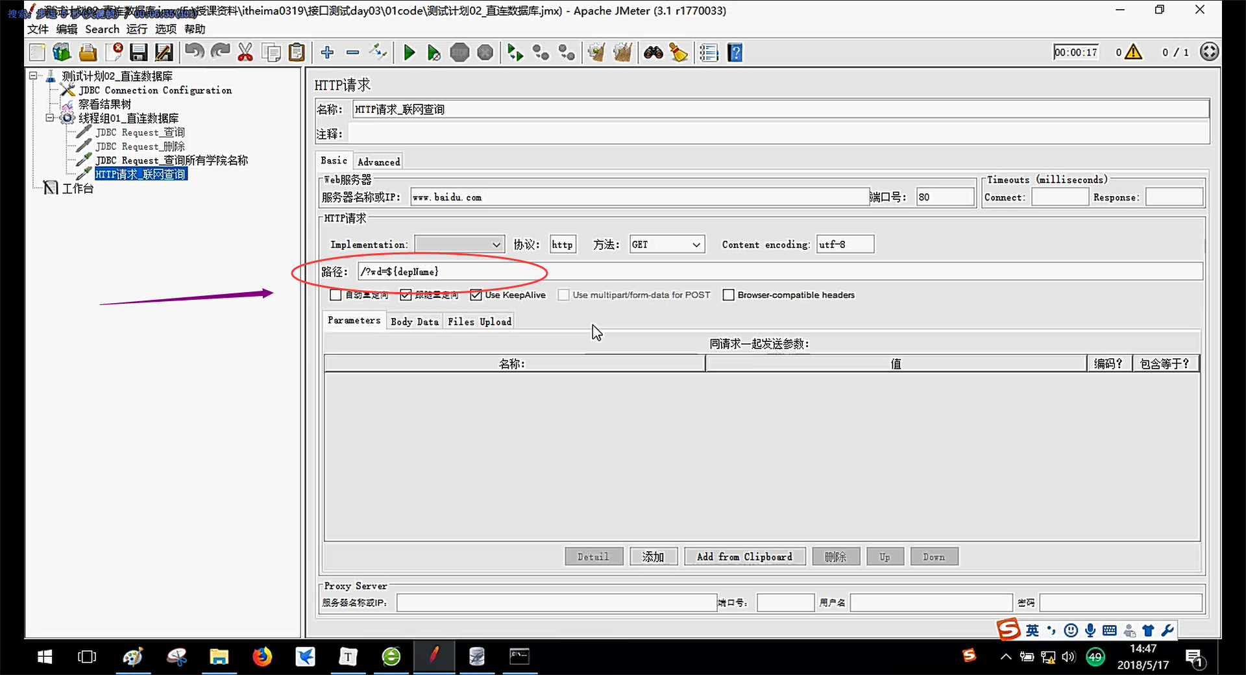Collapse all nodes with minus icon
This screenshot has height=675, width=1246.
click(352, 53)
